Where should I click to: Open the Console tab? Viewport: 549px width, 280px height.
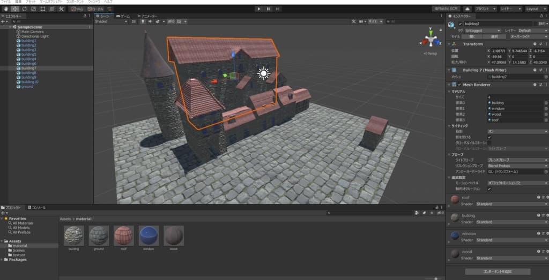[x=39, y=207]
